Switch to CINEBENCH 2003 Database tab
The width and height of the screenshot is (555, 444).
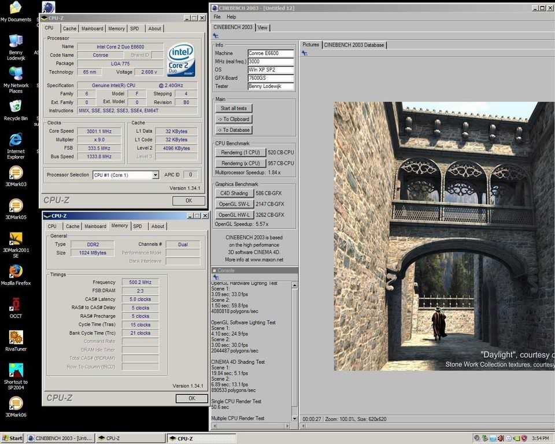(x=354, y=45)
